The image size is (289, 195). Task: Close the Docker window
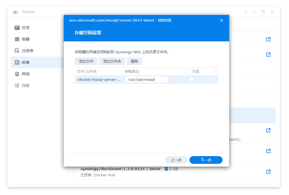(x=272, y=12)
